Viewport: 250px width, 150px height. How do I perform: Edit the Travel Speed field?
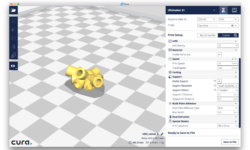[228, 68]
